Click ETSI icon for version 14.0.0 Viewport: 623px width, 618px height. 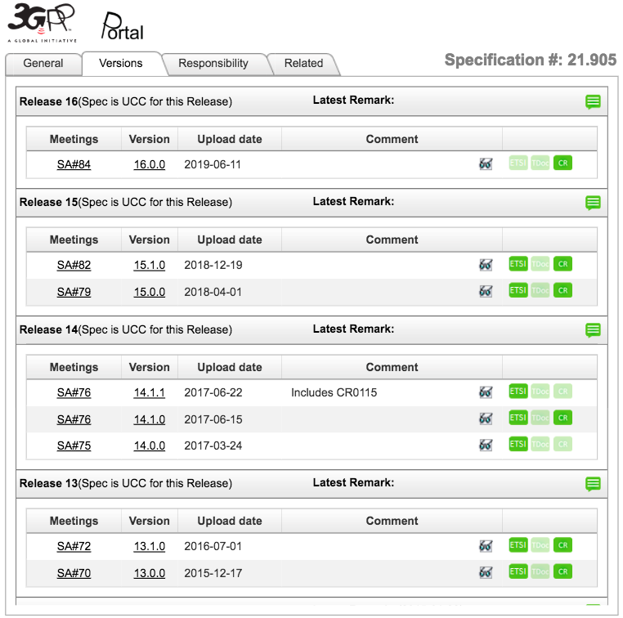tap(518, 444)
